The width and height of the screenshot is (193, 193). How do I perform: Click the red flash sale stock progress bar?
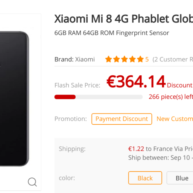tap(98, 97)
